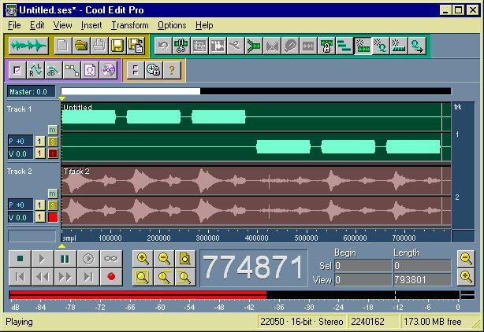Click the padlock lock-in-time icon
The image size is (484, 332).
(x=326, y=46)
